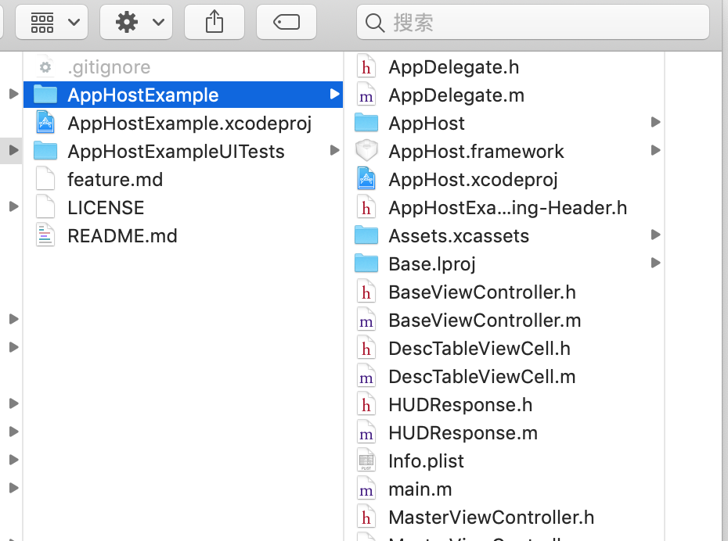
Task: Click the AppHostExample folder icon
Action: [45, 95]
